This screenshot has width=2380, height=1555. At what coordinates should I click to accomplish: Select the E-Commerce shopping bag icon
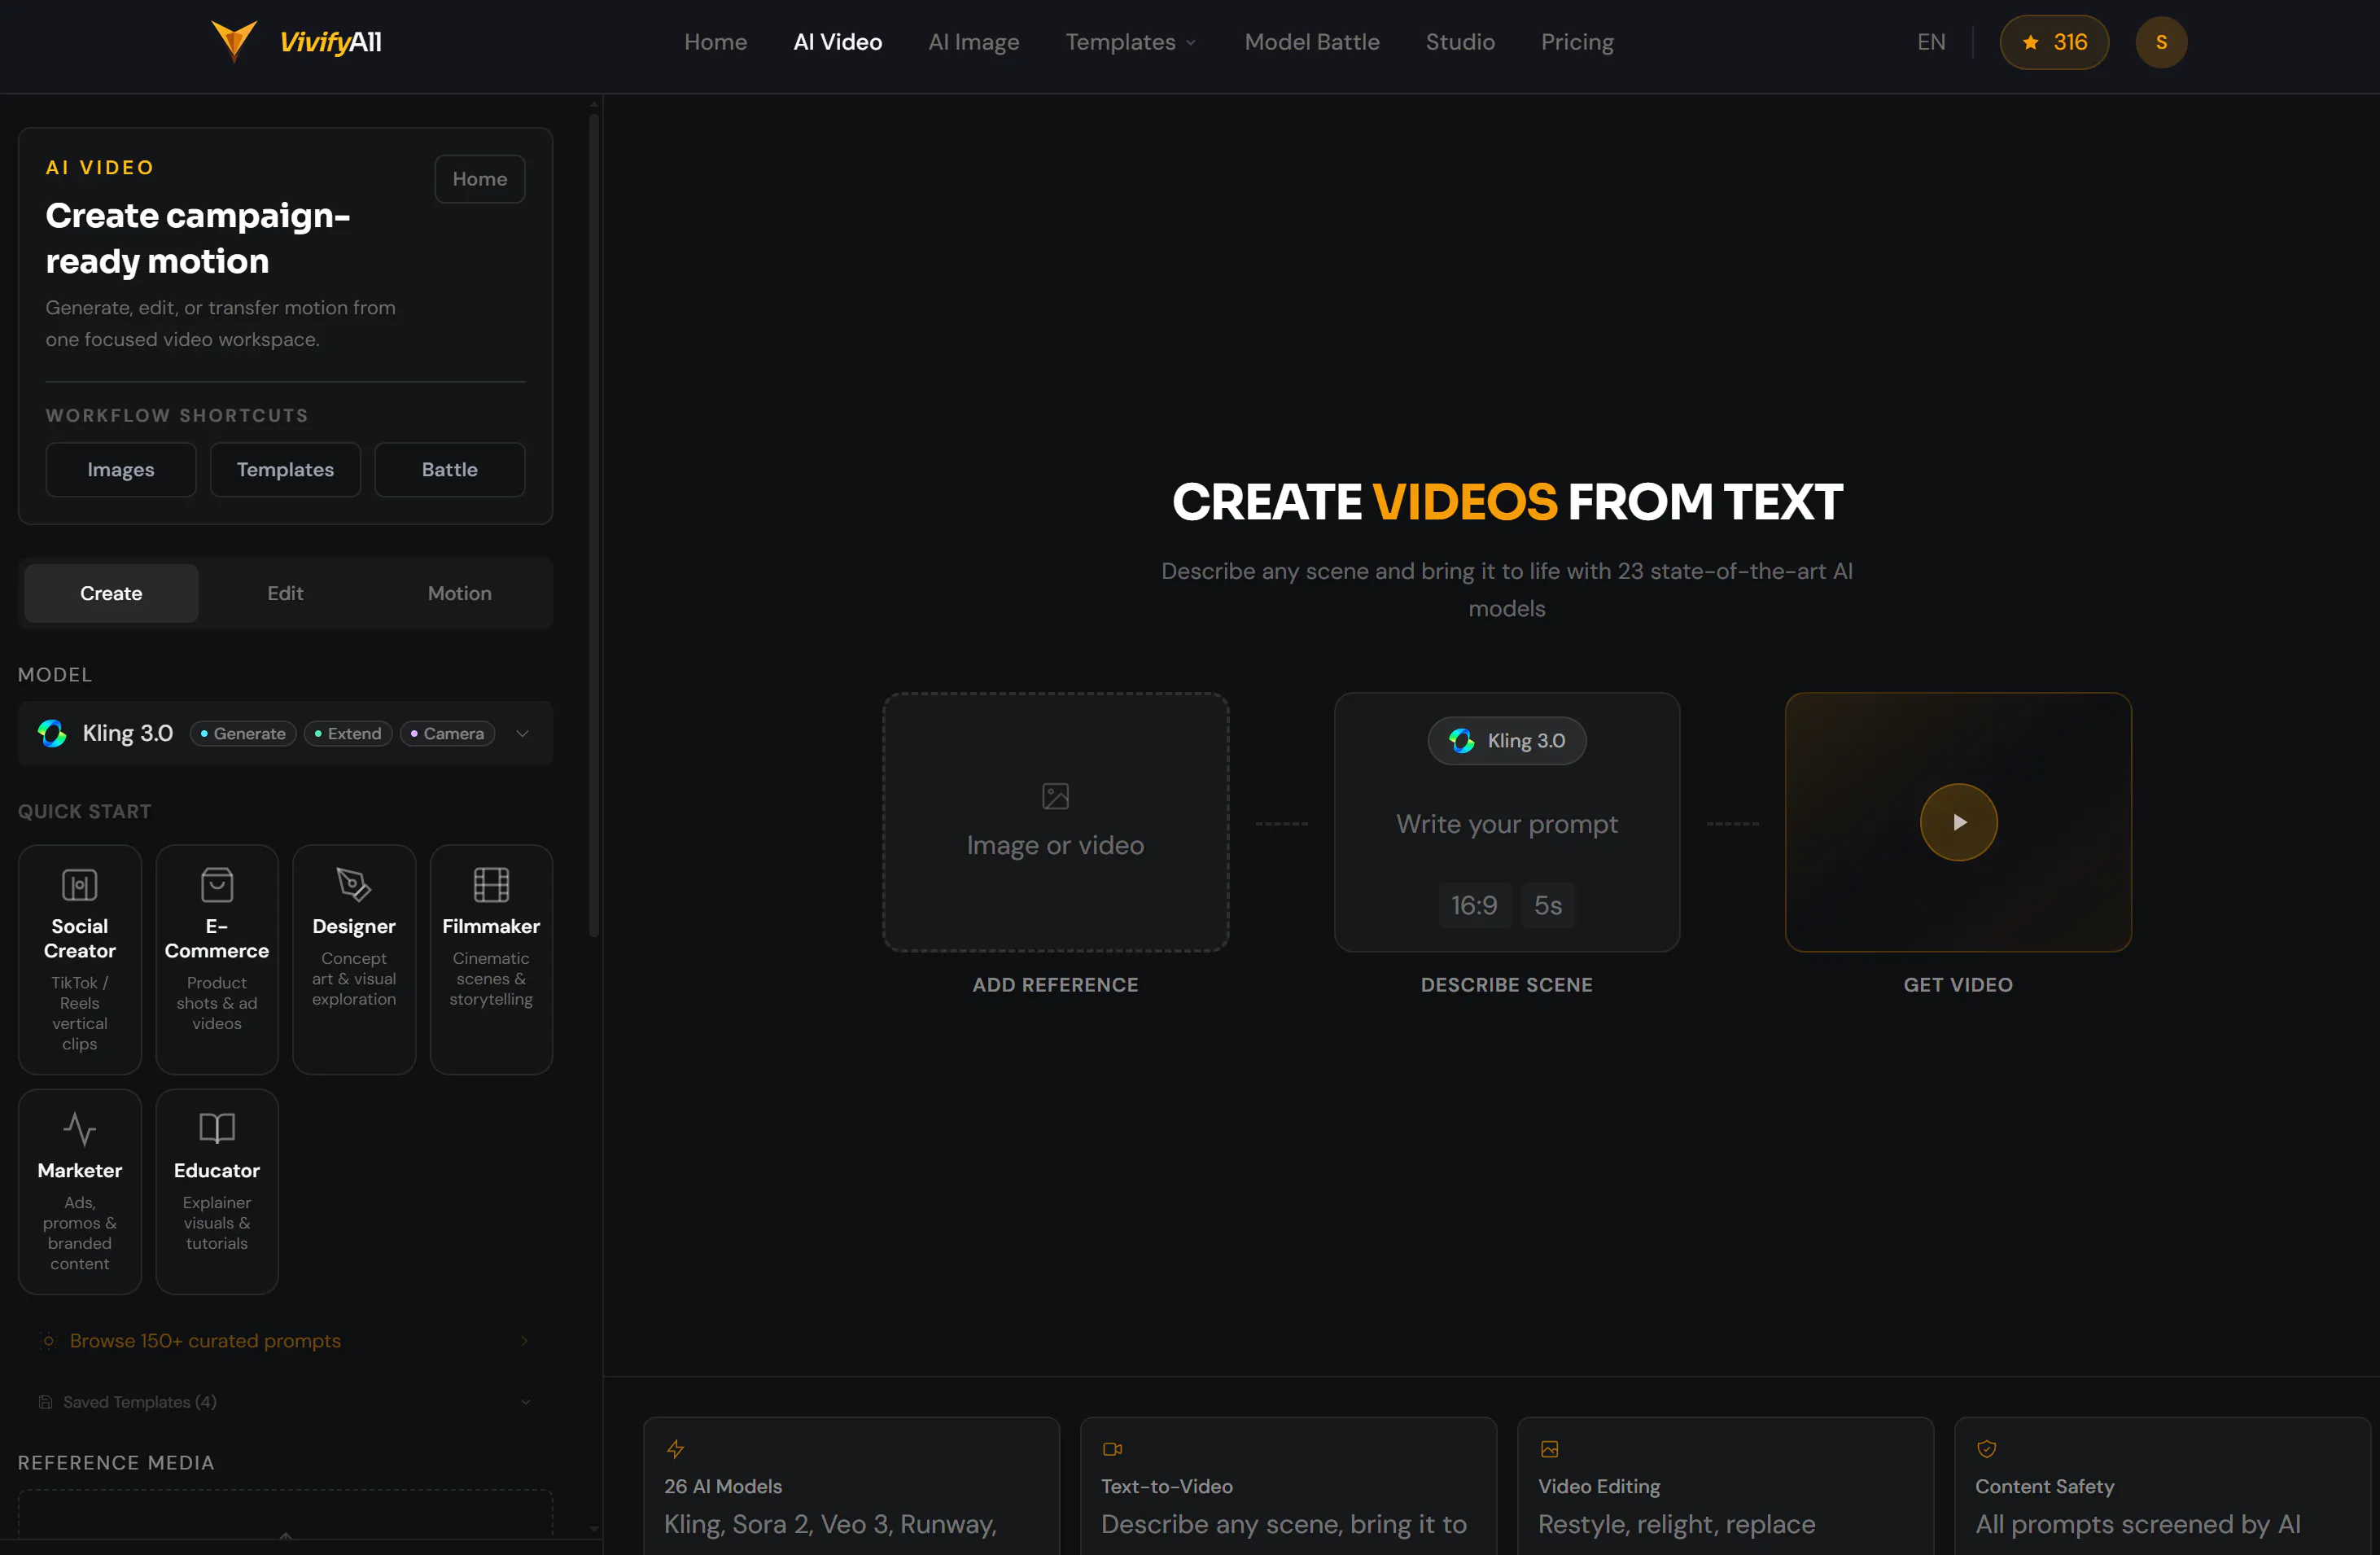tap(217, 885)
